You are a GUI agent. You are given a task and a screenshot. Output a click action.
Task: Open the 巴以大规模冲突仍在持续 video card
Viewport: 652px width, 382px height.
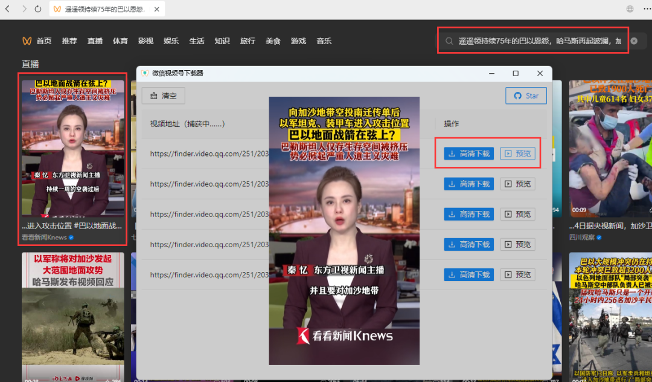pos(610,317)
